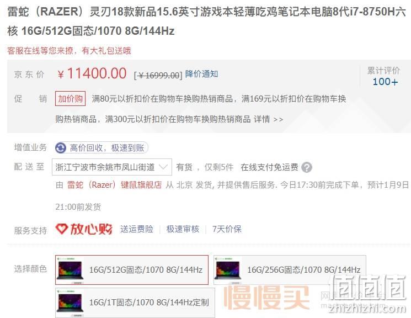The width and height of the screenshot is (411, 318).
Task: Click the chevron arrow in the address selector
Action: pyautogui.click(x=163, y=167)
